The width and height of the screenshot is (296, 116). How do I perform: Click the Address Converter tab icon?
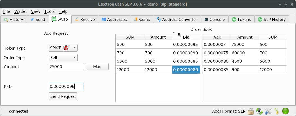[159, 19]
